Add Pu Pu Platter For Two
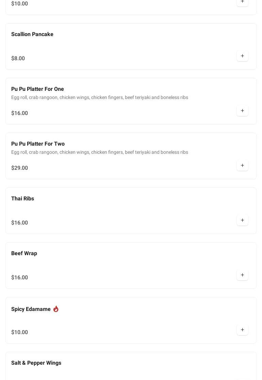The width and height of the screenshot is (262, 380). point(242,165)
